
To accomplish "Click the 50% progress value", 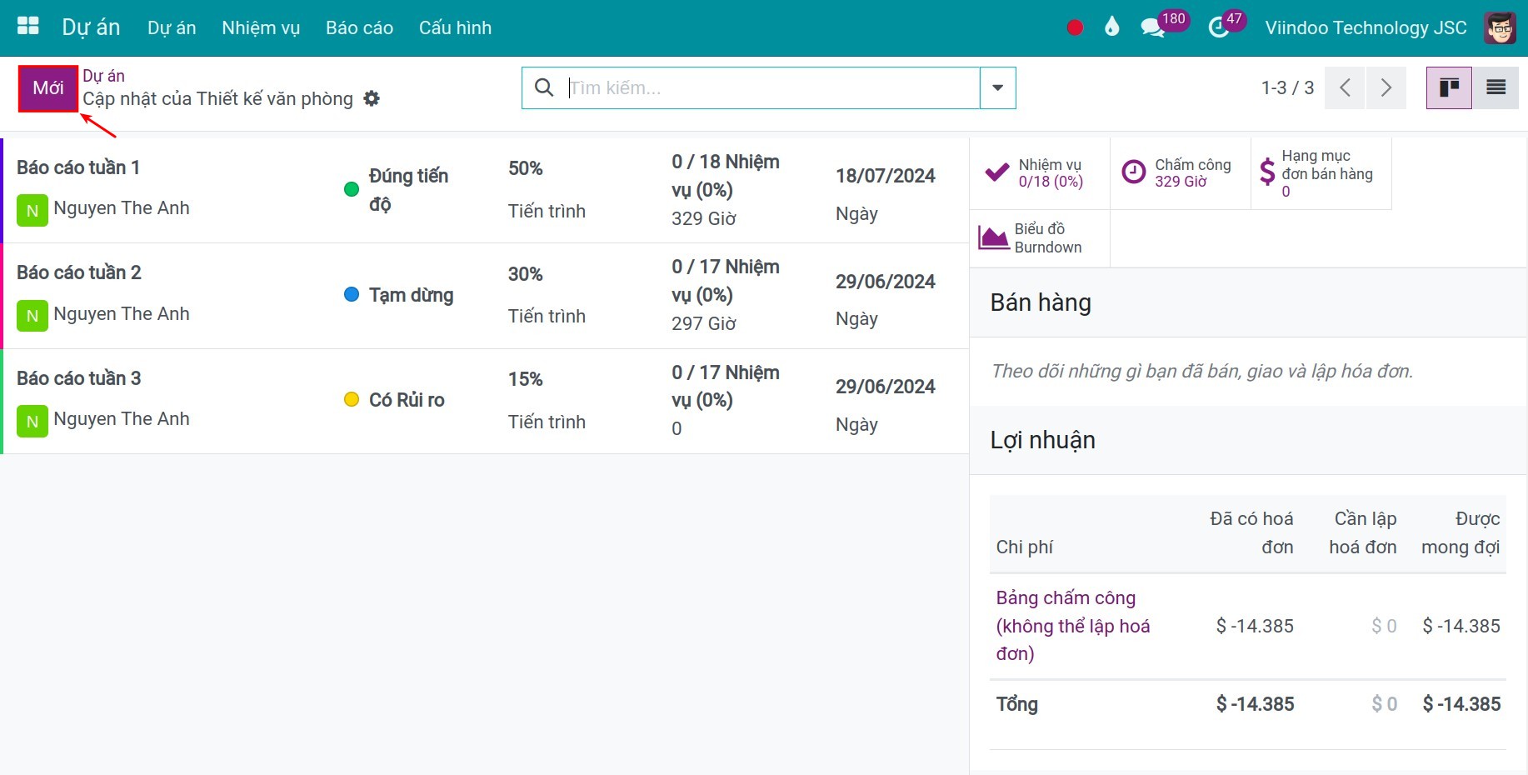I will click(x=525, y=168).
